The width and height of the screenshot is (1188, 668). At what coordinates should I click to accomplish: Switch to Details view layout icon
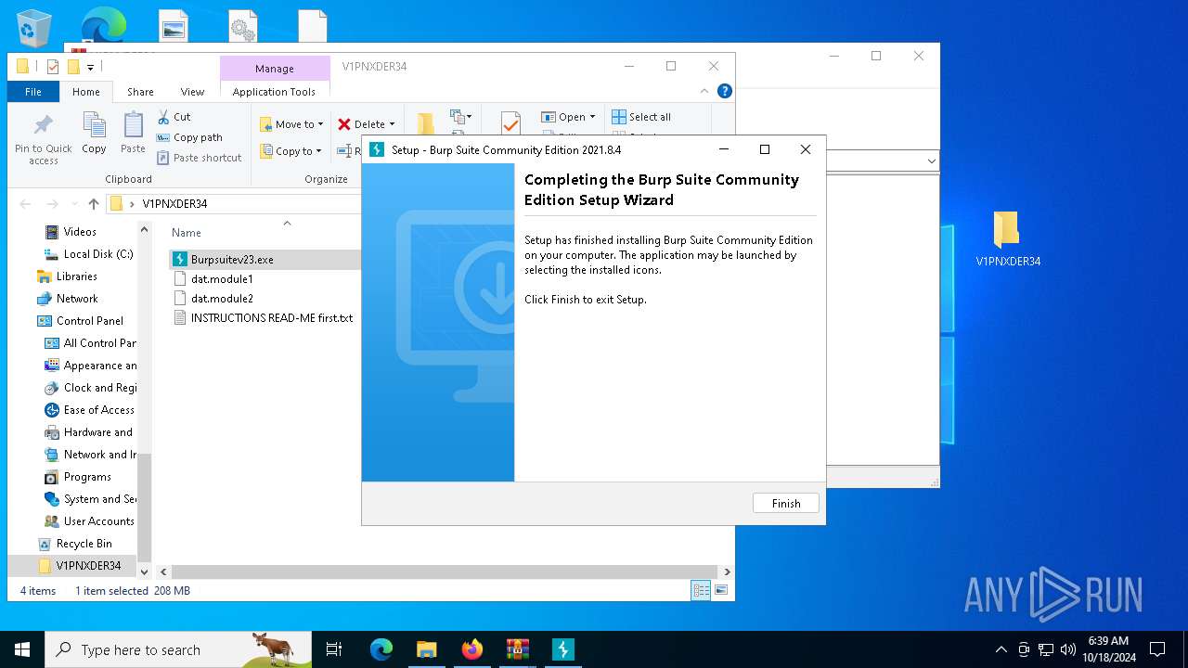(701, 590)
